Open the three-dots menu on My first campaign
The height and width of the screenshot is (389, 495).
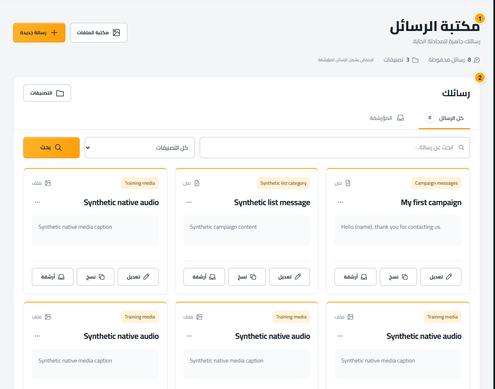[340, 202]
